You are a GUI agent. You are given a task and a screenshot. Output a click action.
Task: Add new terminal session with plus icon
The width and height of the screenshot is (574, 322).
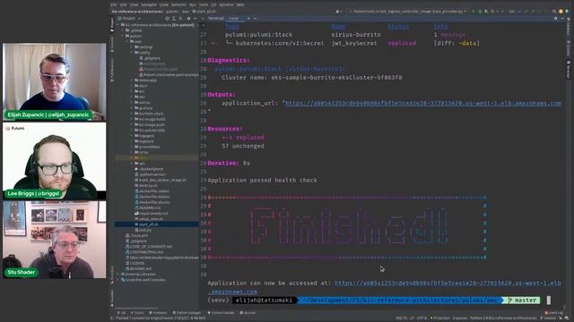tap(248, 18)
